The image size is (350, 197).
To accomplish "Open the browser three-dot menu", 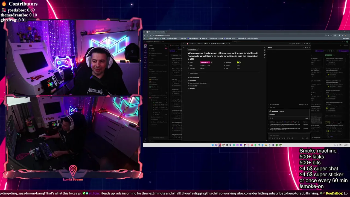I will 348,35.
